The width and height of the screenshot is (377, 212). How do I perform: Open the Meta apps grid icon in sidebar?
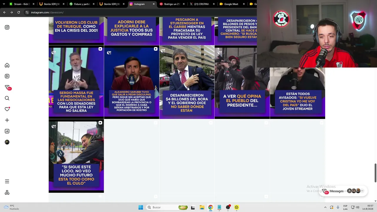point(7,193)
